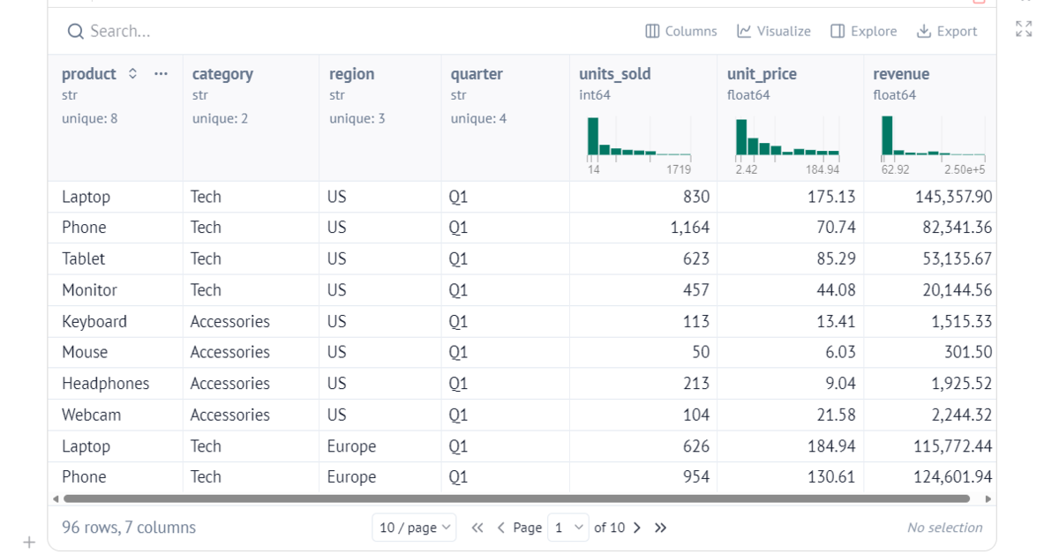
Task: Click the scrollbar right arrow
Action: click(x=988, y=498)
